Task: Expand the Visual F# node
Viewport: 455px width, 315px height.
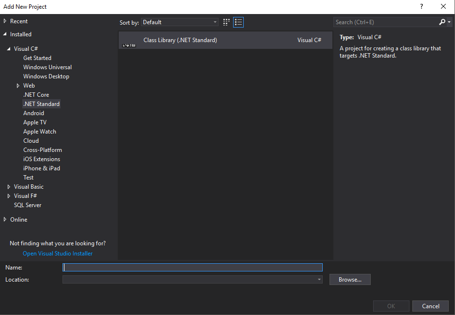Action: (9, 196)
